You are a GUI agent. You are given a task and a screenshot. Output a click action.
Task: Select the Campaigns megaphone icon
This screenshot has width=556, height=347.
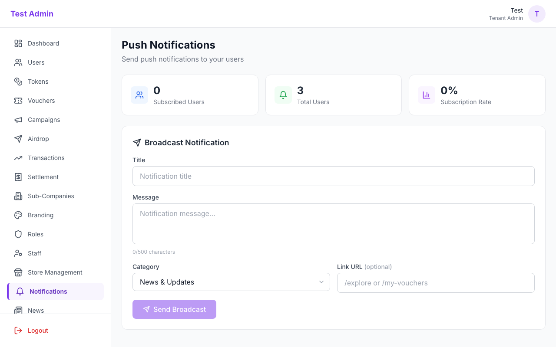point(18,120)
